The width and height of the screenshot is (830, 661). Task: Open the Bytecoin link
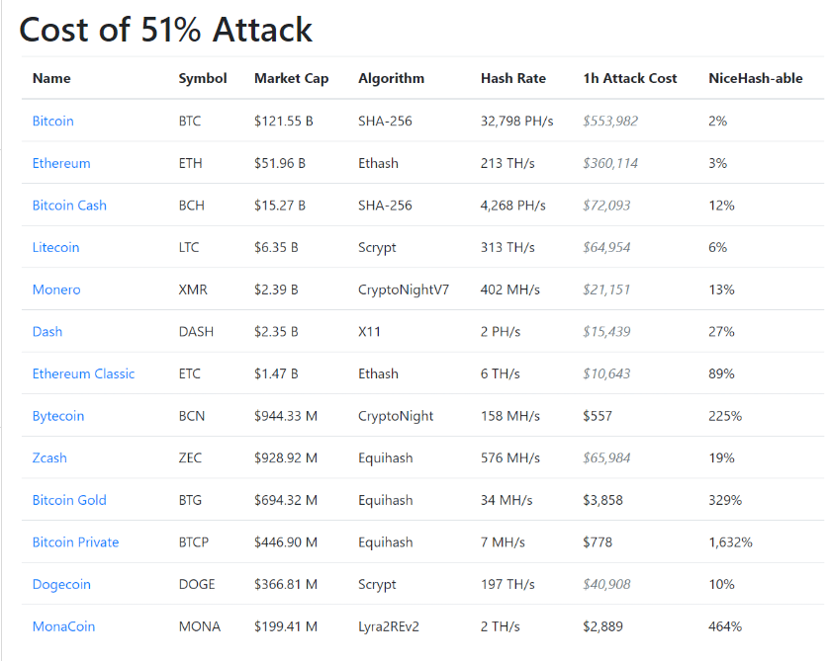(x=58, y=416)
